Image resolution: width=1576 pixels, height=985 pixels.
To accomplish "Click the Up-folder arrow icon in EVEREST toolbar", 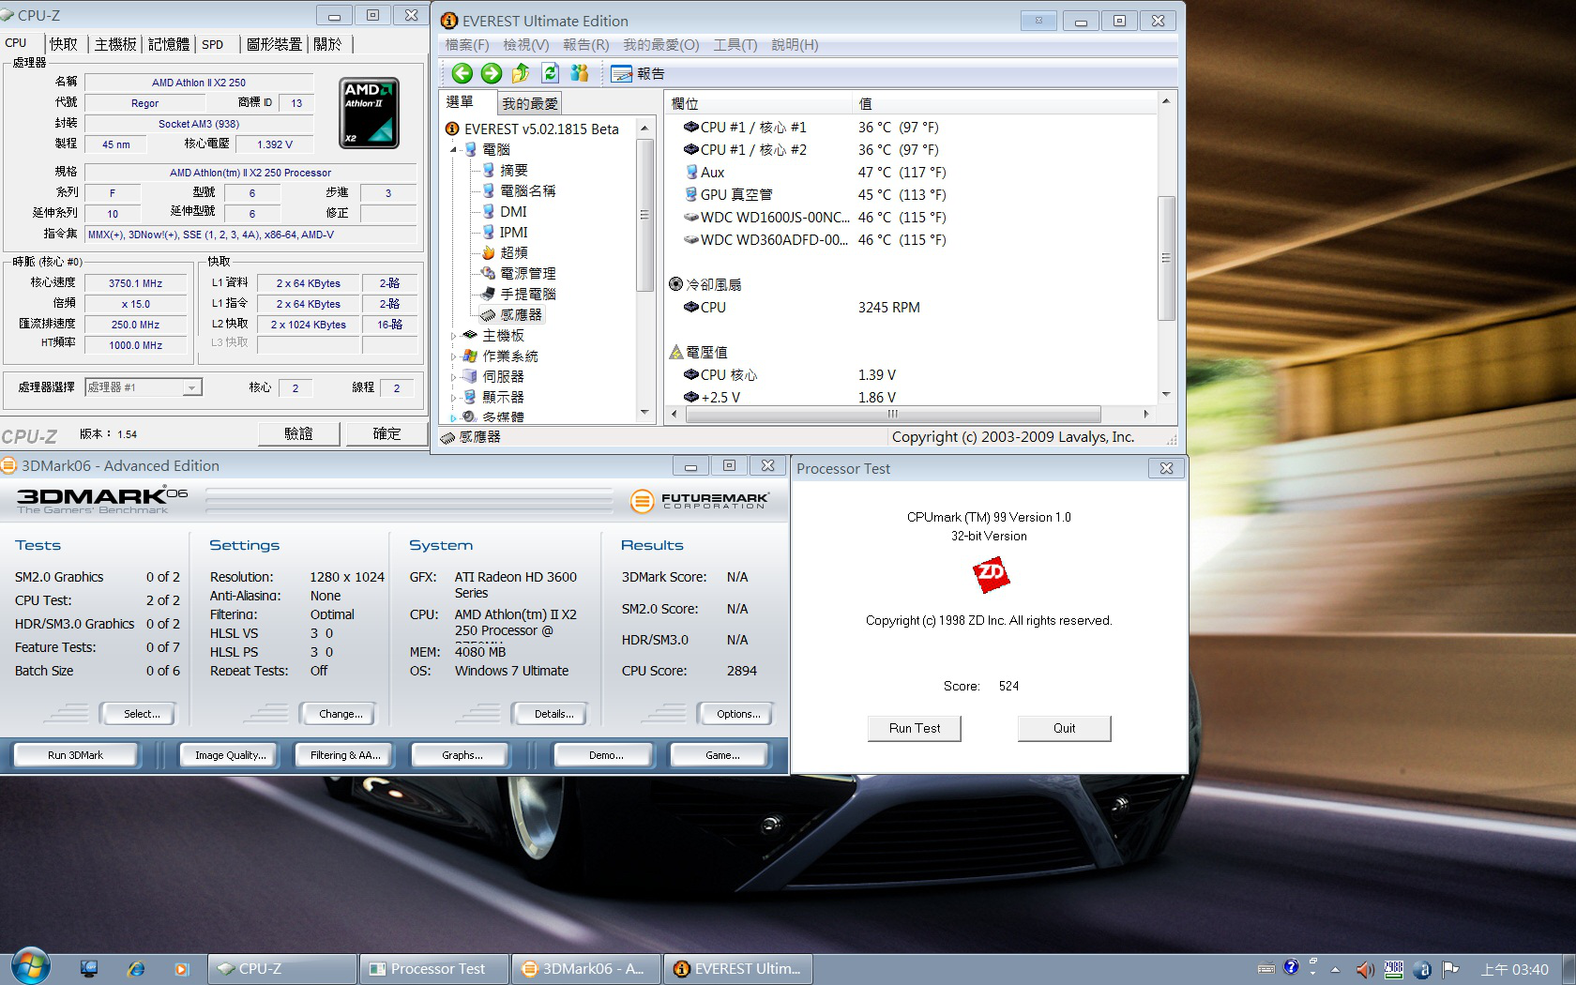I will (x=520, y=73).
